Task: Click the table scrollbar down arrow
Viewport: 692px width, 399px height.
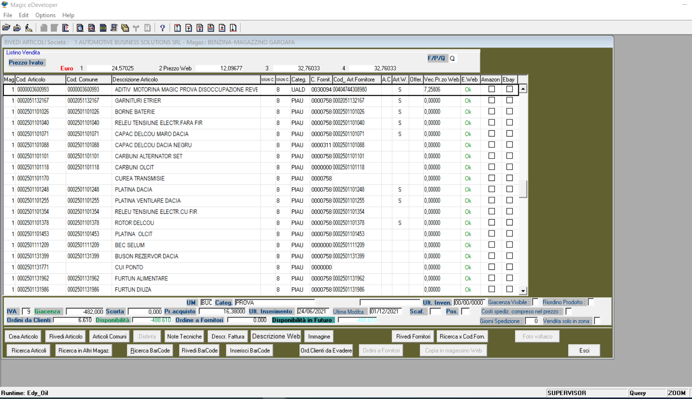Action: 523,291
